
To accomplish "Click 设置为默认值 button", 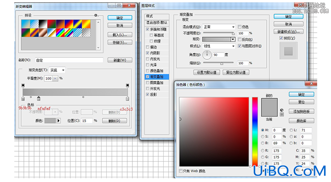I will click(x=207, y=73).
